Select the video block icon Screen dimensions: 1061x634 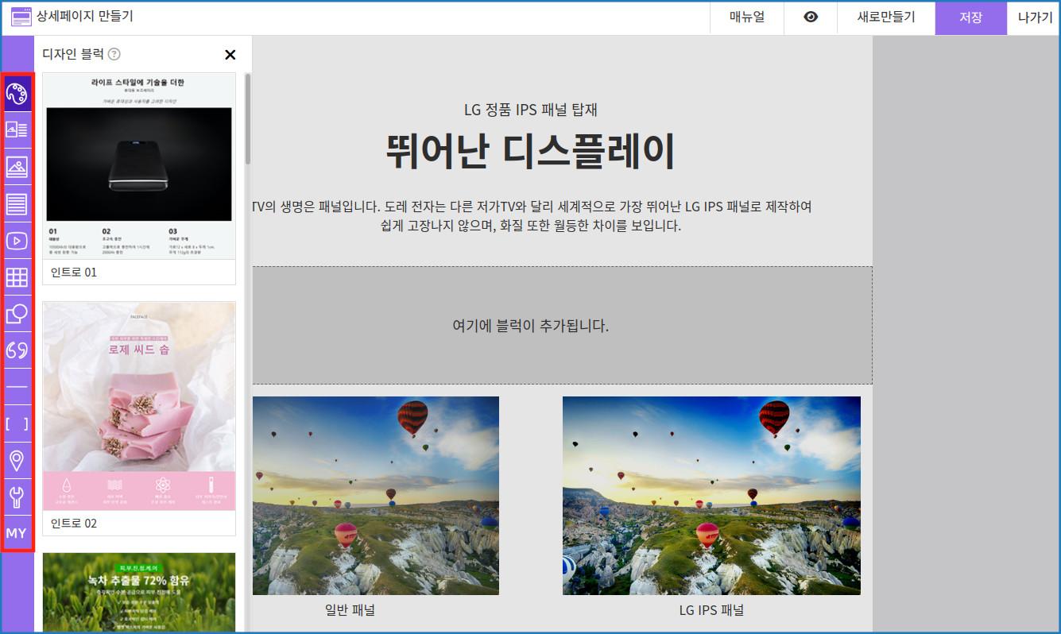click(x=17, y=239)
